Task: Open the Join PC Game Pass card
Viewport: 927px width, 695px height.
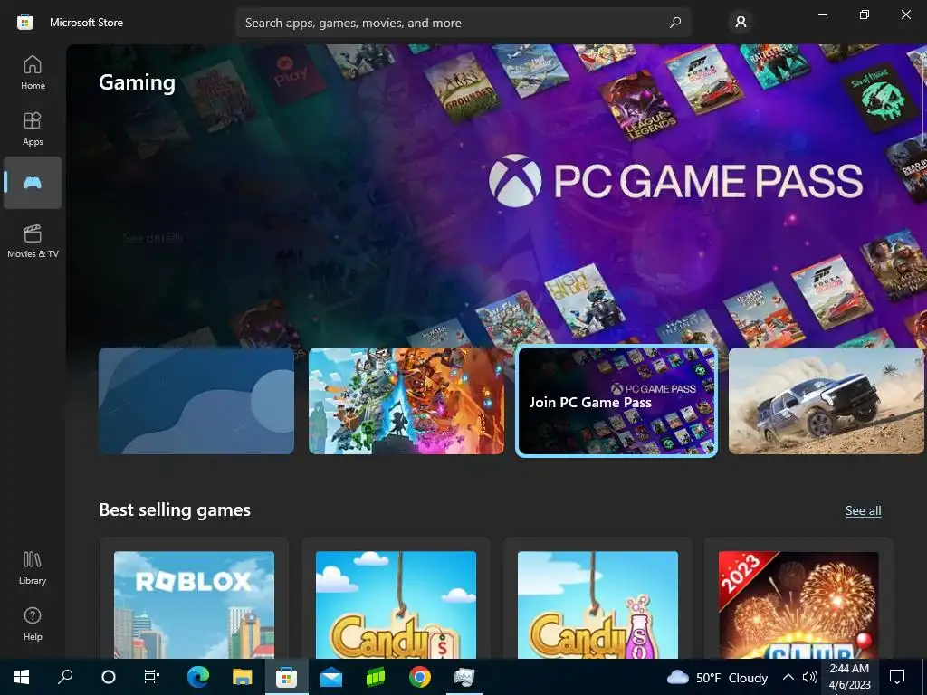Action: (616, 401)
